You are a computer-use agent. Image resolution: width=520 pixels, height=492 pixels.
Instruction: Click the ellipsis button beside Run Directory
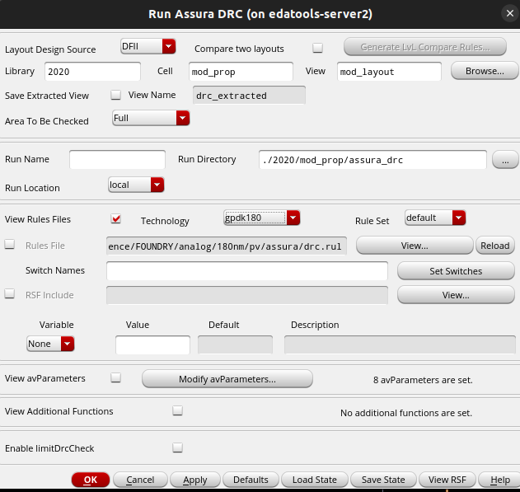[x=505, y=160]
